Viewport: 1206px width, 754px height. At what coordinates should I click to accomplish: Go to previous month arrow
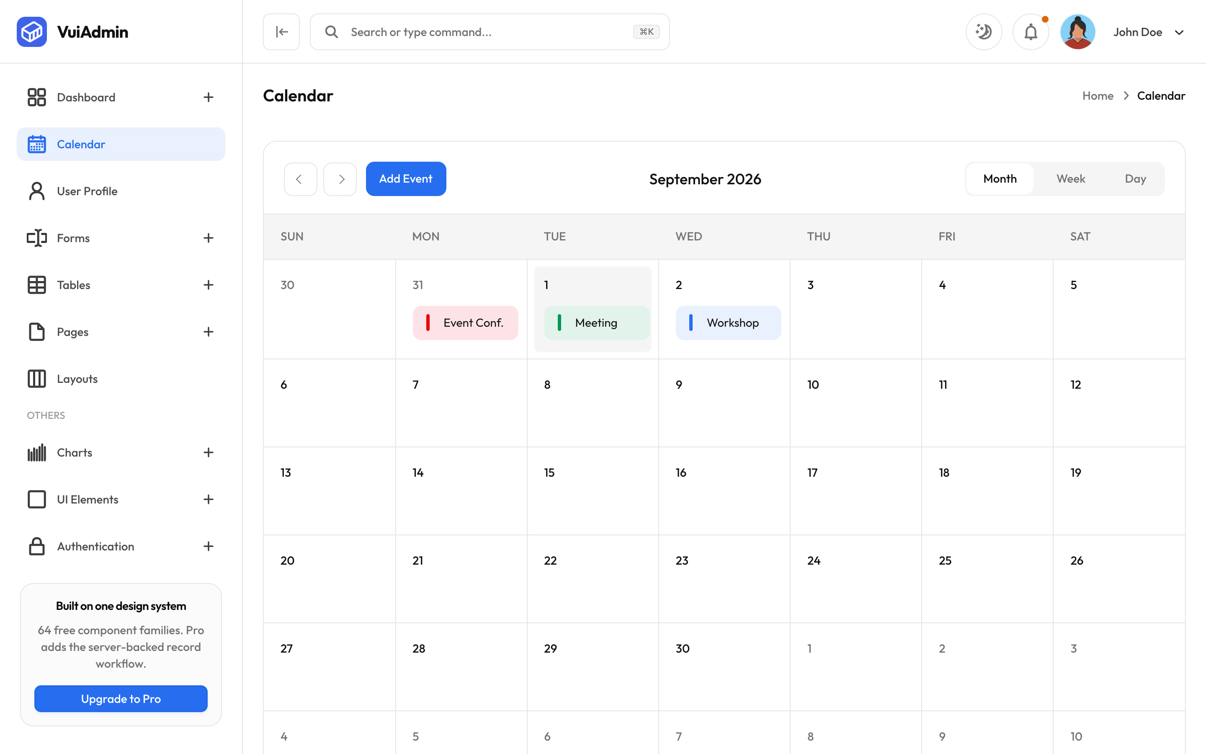(x=300, y=179)
